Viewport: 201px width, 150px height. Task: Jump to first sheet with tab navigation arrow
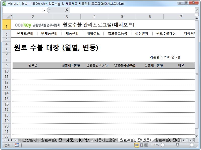[5, 140]
